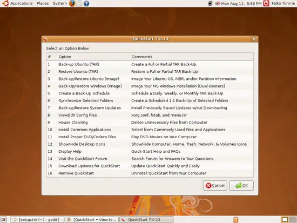The height and width of the screenshot is (223, 297).
Task: Open the Applications menu
Action: pyautogui.click(x=22, y=3)
